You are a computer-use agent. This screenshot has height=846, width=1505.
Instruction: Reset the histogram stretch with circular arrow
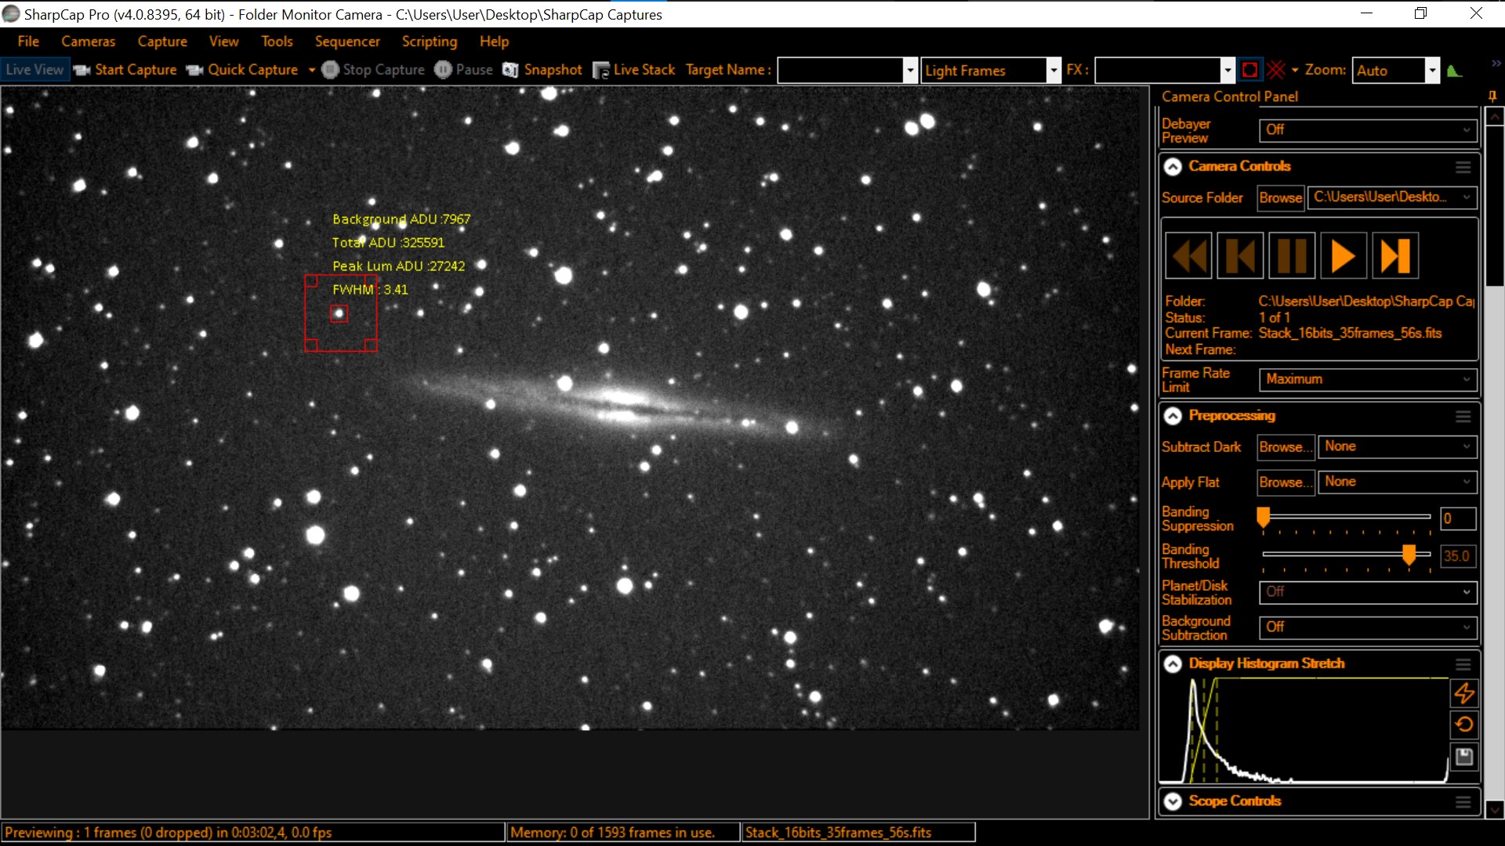click(1464, 725)
